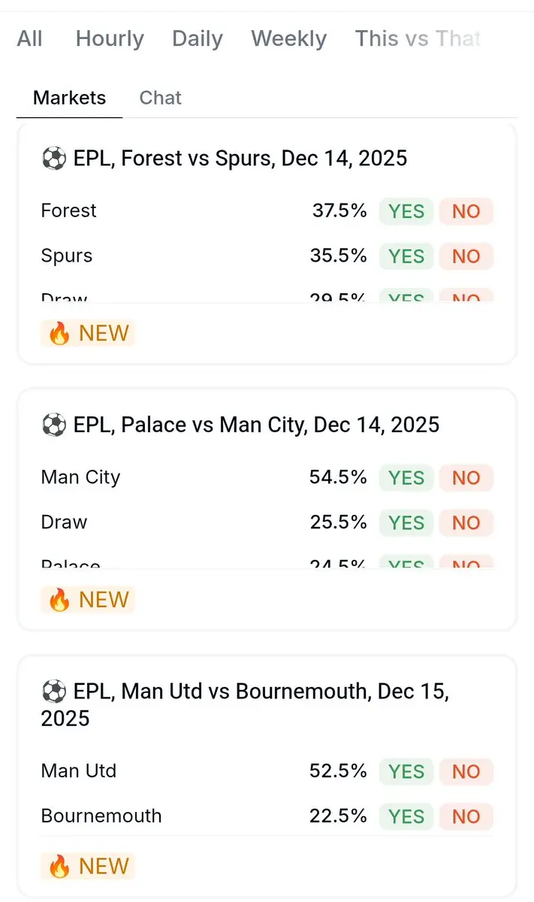Click fire NEW badge under Palace vs Man City
534x902 pixels.
tap(88, 599)
